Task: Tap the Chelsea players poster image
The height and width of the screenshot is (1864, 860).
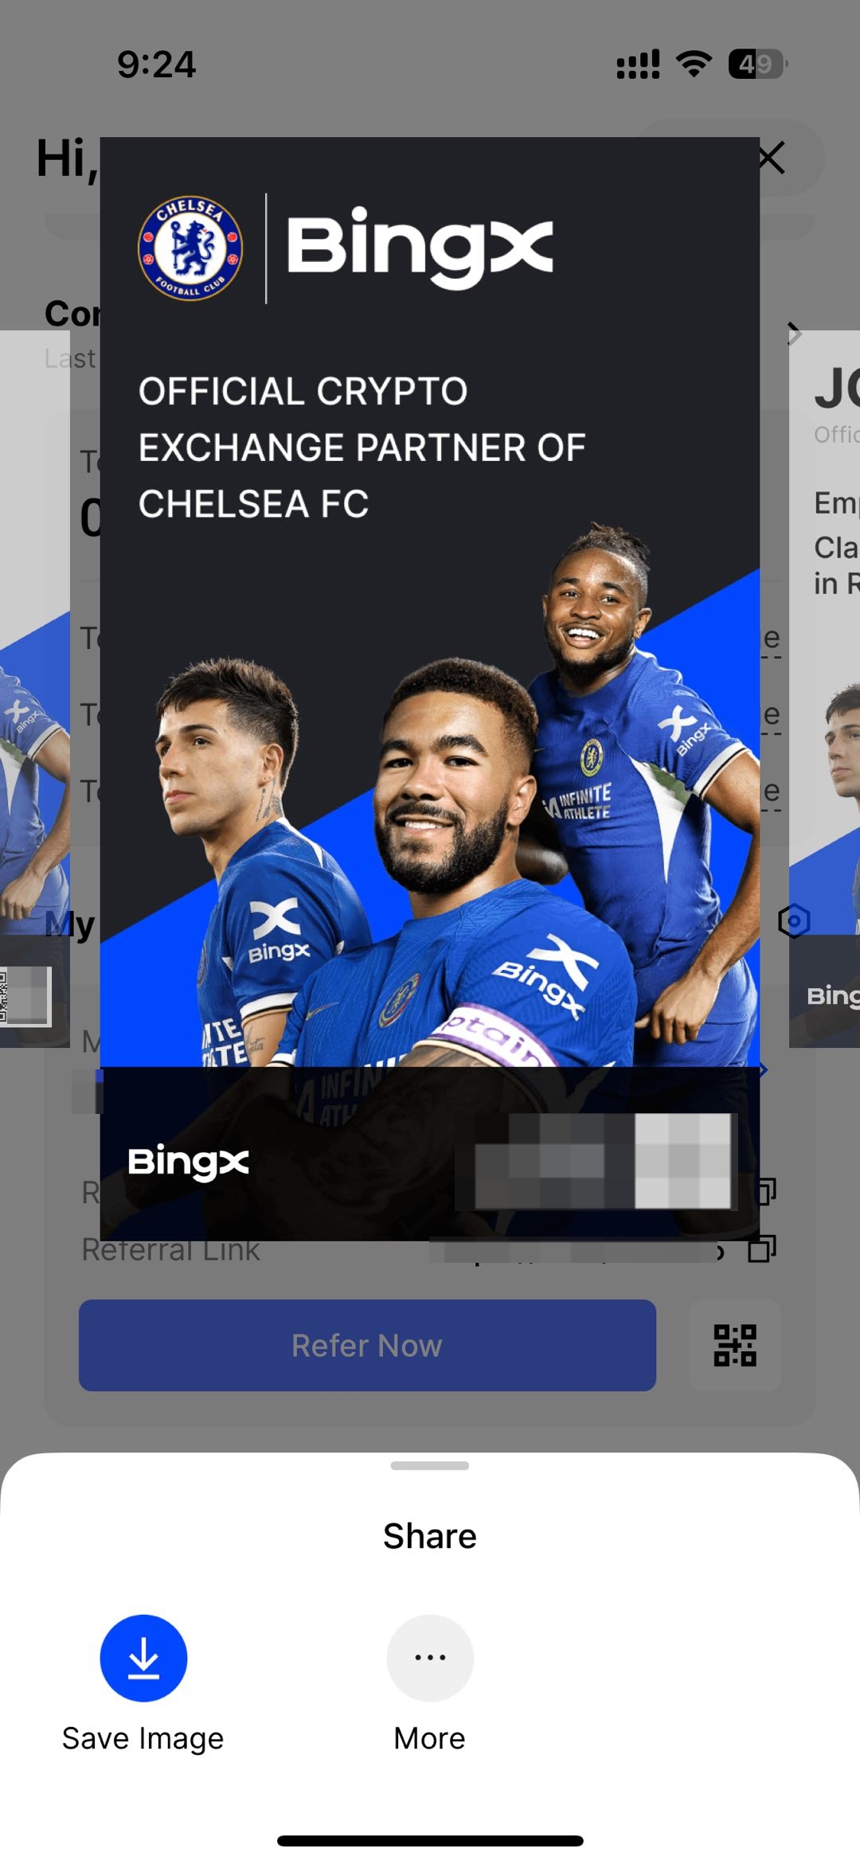Action: (430, 689)
